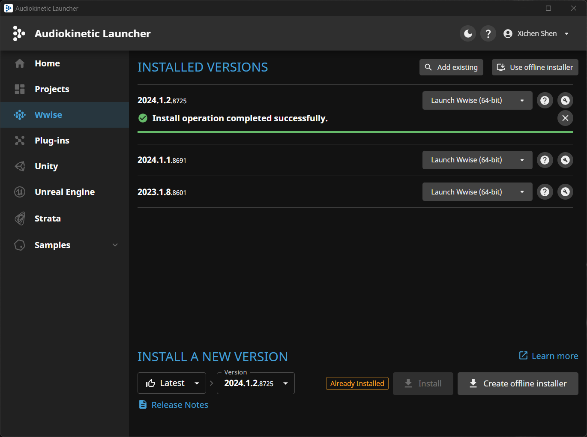Image resolution: width=587 pixels, height=437 pixels.
Task: Open wrench settings for version 2023.1.8.8601
Action: click(x=565, y=192)
